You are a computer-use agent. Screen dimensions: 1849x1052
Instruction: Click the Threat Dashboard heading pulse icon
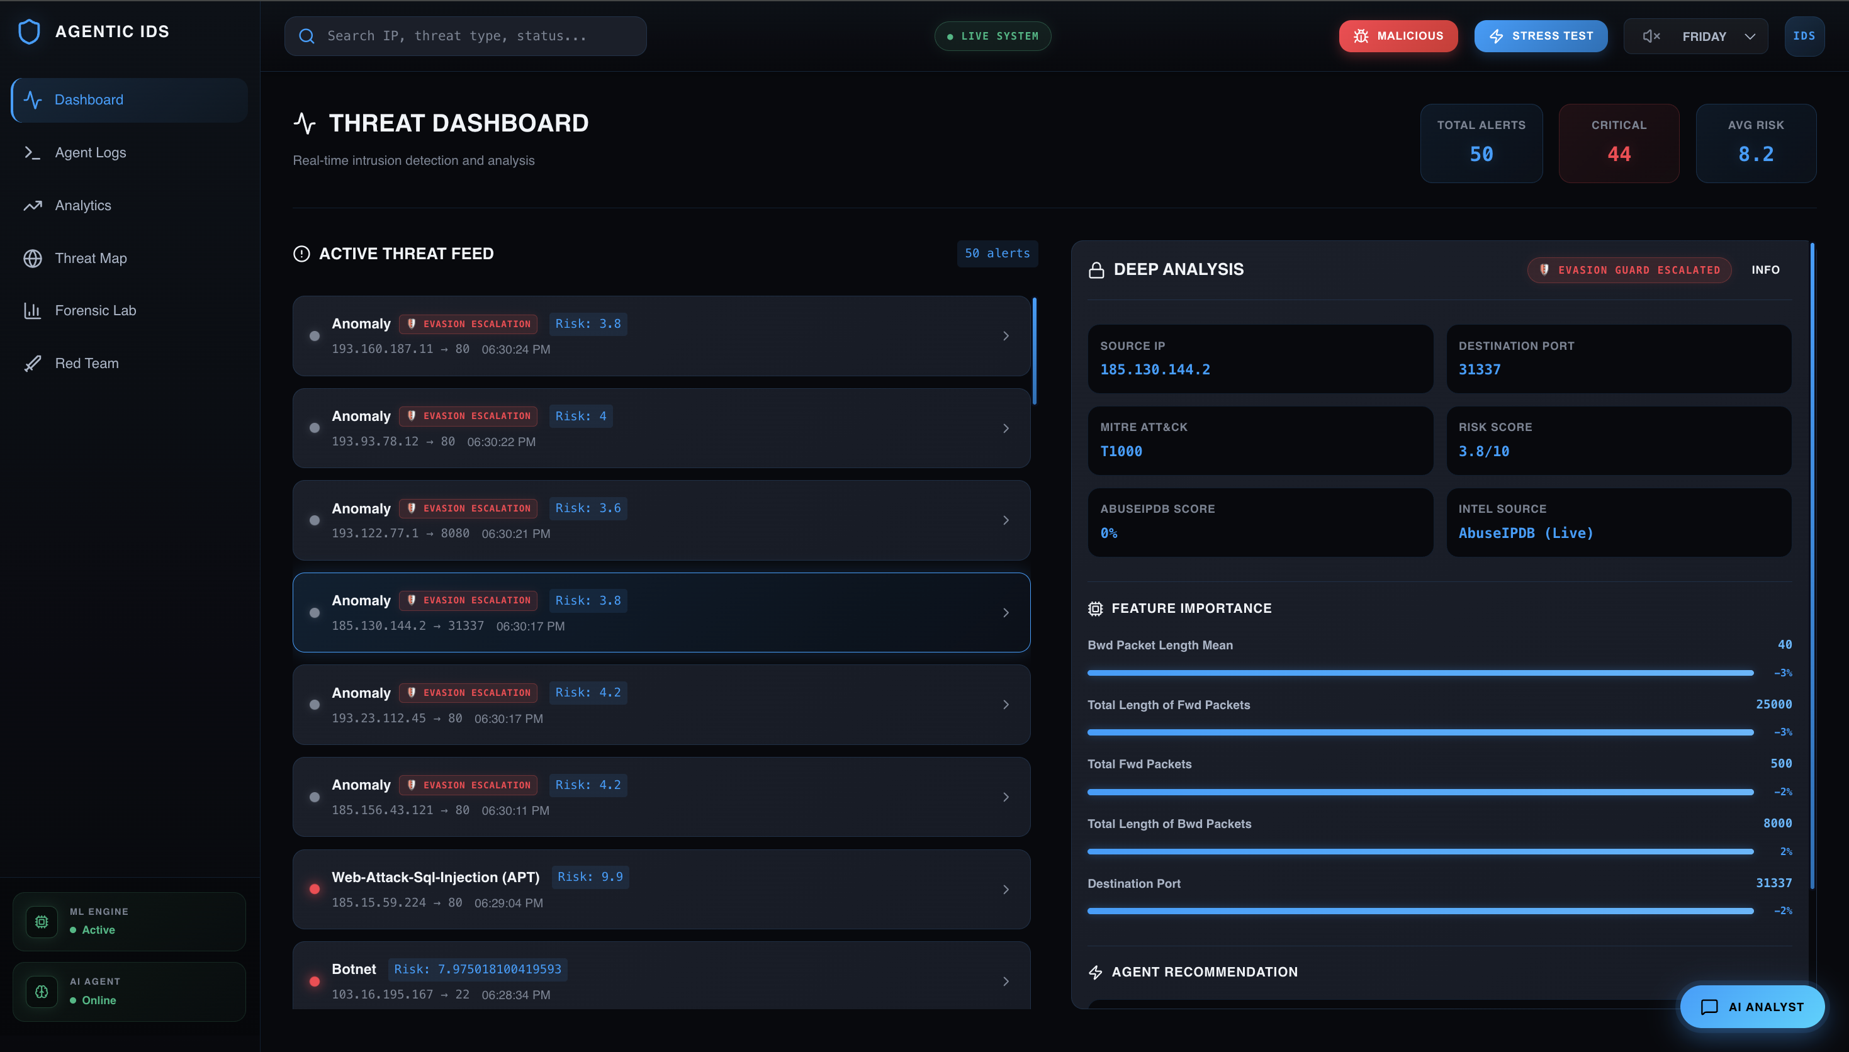point(305,123)
